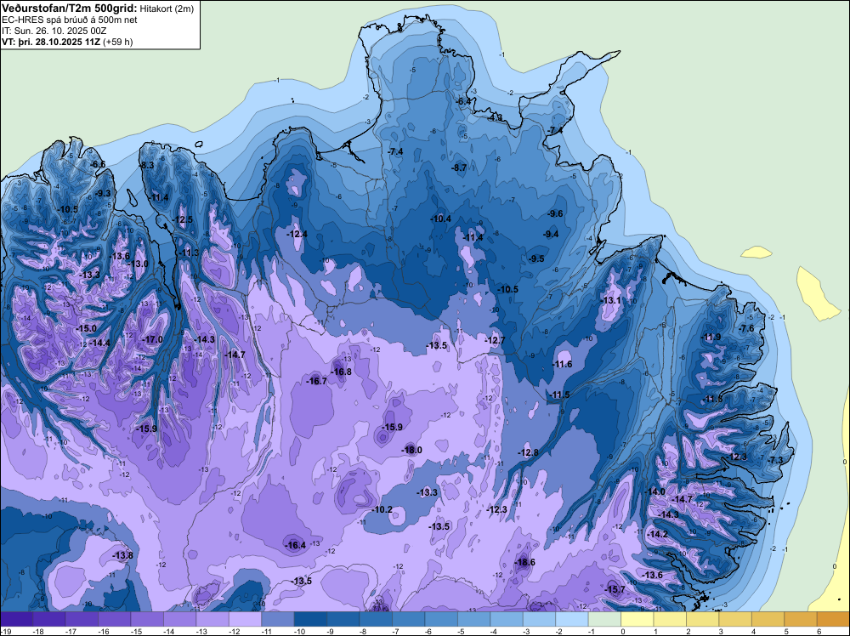Click the 'VT: þri. 28.10.2025 11Z' valid time
Image resolution: width=850 pixels, height=636 pixels.
(x=51, y=42)
